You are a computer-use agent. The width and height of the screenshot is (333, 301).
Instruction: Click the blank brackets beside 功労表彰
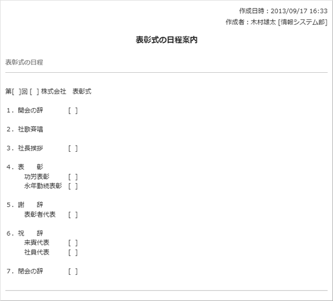73,177
